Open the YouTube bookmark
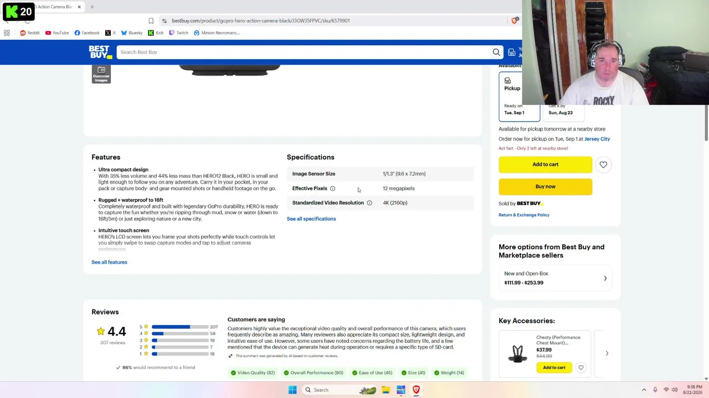This screenshot has width=709, height=398. coord(57,33)
